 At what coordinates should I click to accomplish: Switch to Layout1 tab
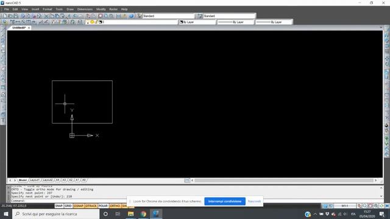(x=35, y=180)
